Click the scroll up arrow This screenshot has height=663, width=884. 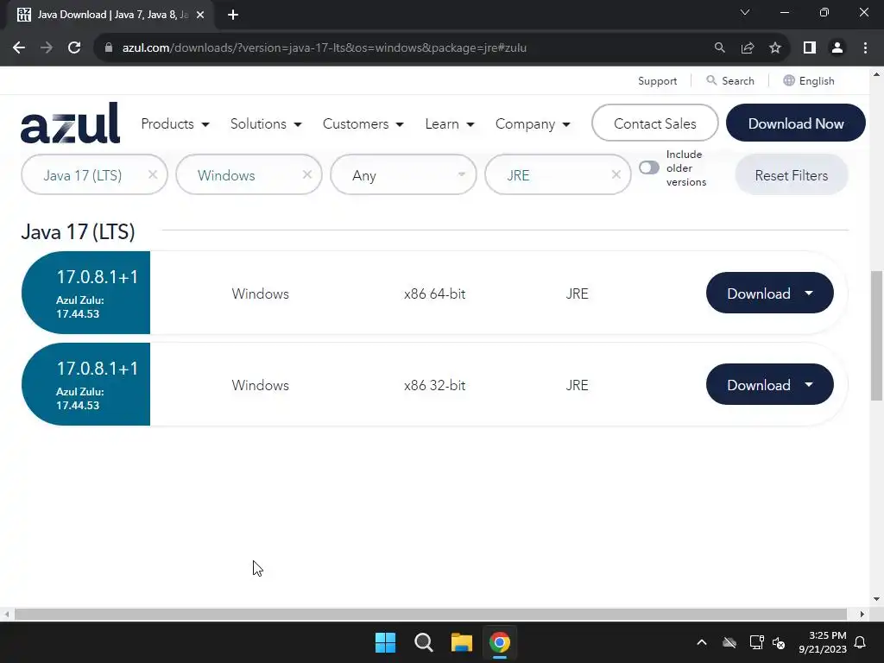(877, 74)
